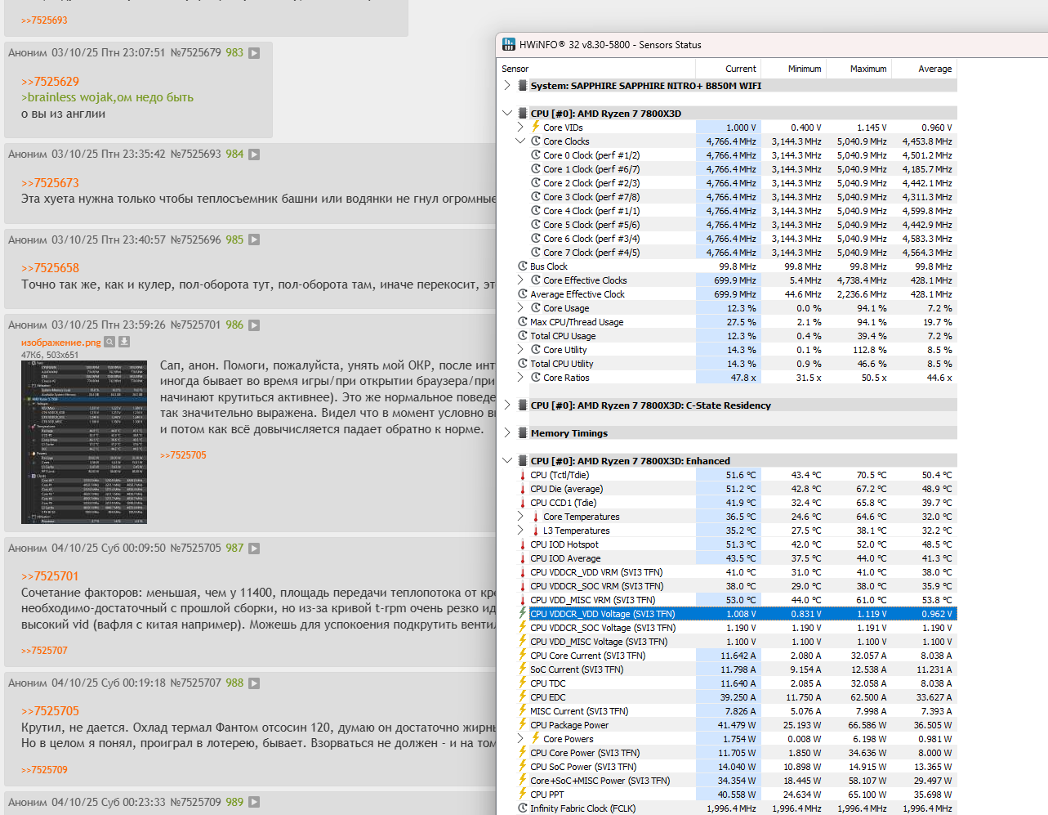This screenshot has width=1048, height=815.
Task: Click the chip icon beside Memory Timings
Action: [x=523, y=433]
